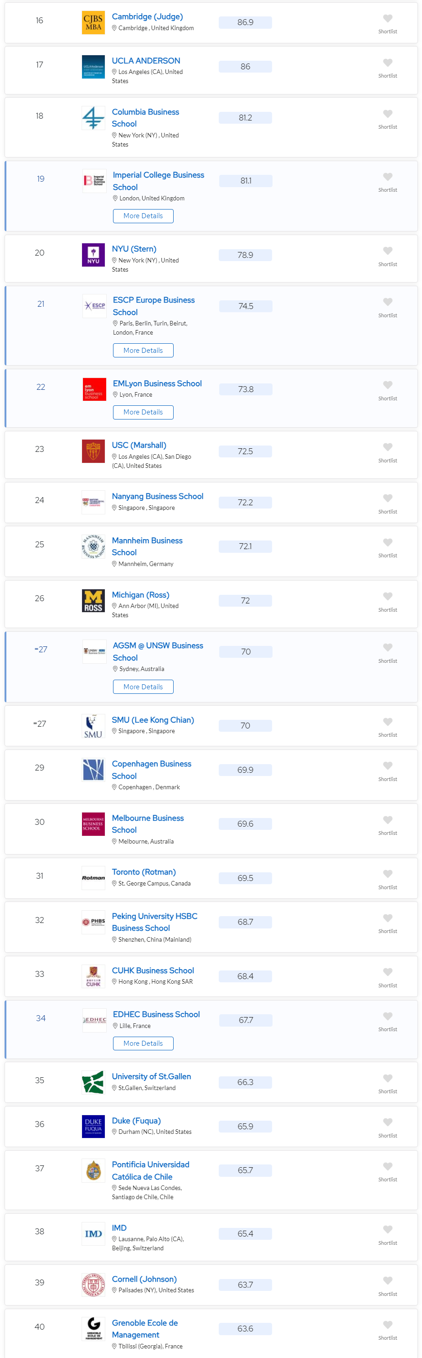The height and width of the screenshot is (1358, 422).
Task: Toggle shortlist heart for UCLA Anderson
Action: [387, 63]
